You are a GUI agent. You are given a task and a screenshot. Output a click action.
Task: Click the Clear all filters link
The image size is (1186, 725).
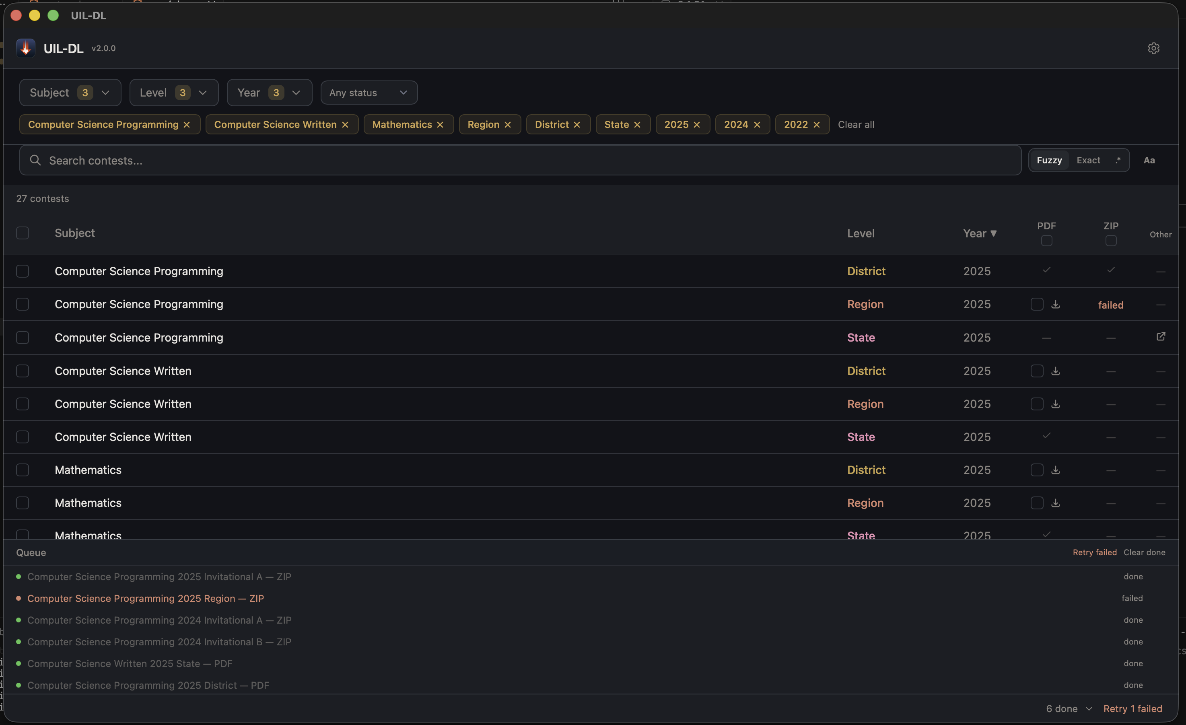coord(856,125)
